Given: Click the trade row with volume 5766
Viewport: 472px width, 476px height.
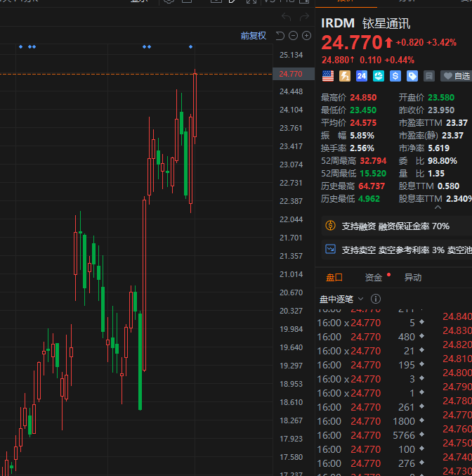Looking at the screenshot, I should click(371, 435).
